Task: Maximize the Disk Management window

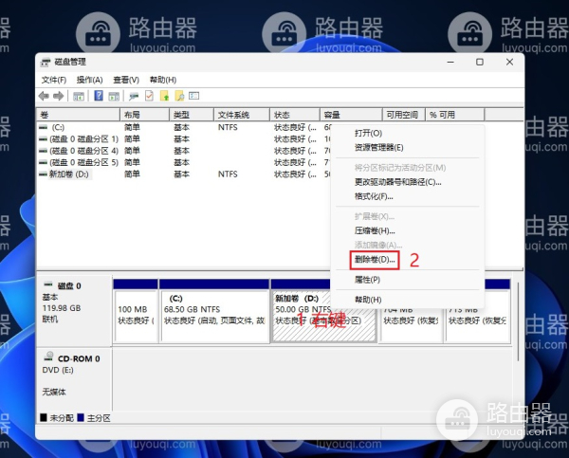Action: (x=480, y=62)
